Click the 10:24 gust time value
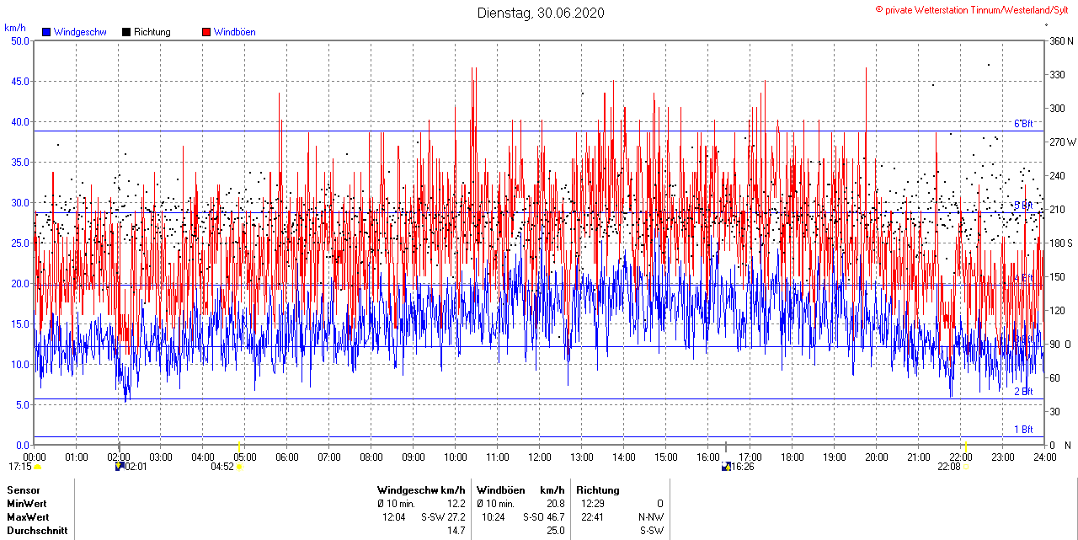 click(494, 517)
